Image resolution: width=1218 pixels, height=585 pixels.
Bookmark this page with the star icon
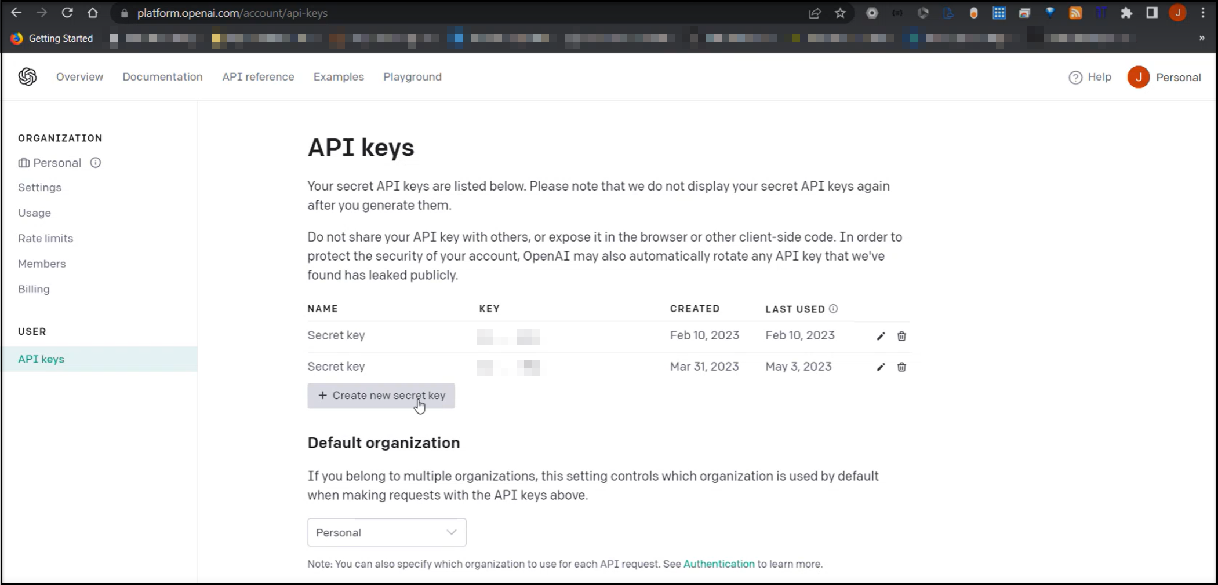click(840, 13)
